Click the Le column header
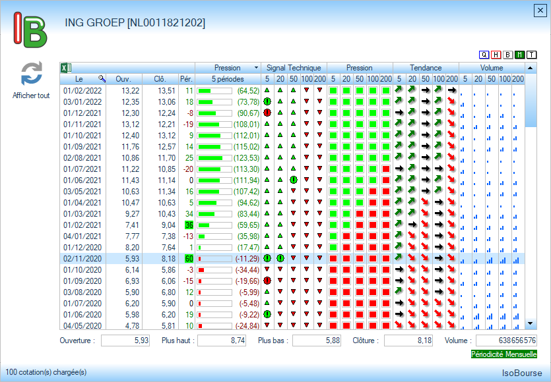551x382 pixels. (x=83, y=79)
